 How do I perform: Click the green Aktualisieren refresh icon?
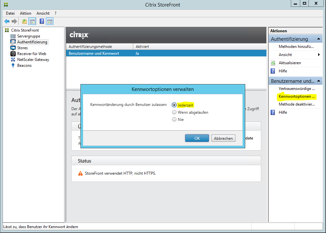273,63
